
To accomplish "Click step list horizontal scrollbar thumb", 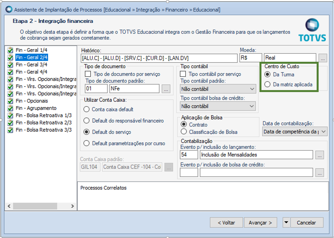I will [35, 206].
